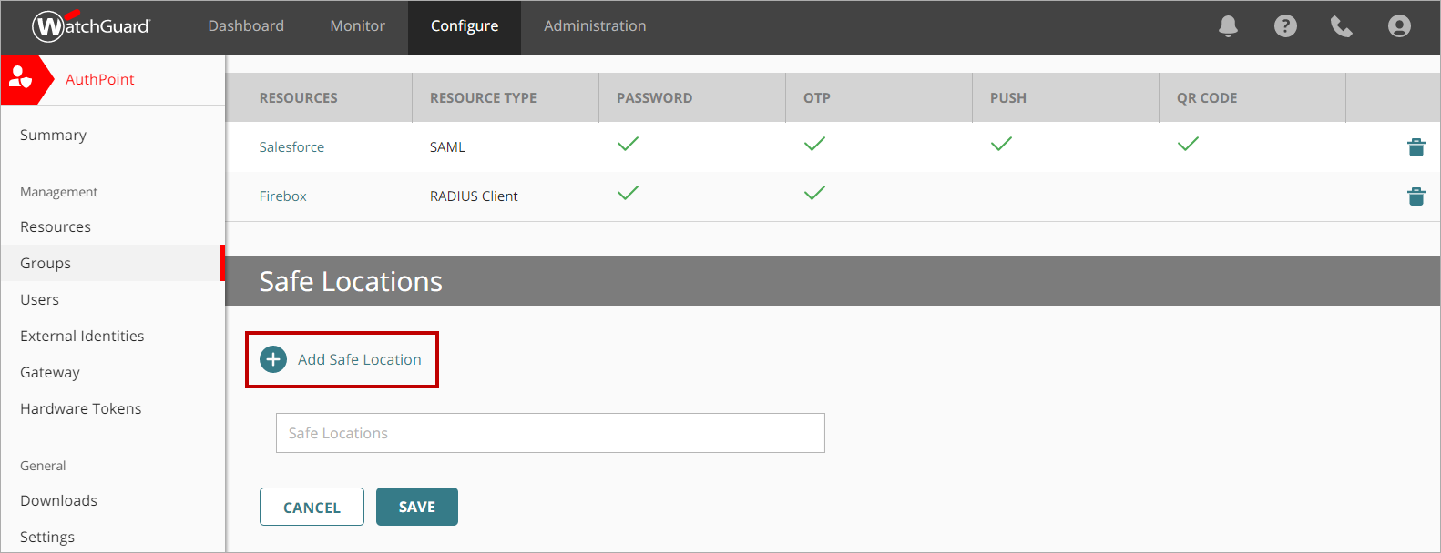Switch to the Dashboard tab
Screen dimensions: 1441x553
point(246,26)
